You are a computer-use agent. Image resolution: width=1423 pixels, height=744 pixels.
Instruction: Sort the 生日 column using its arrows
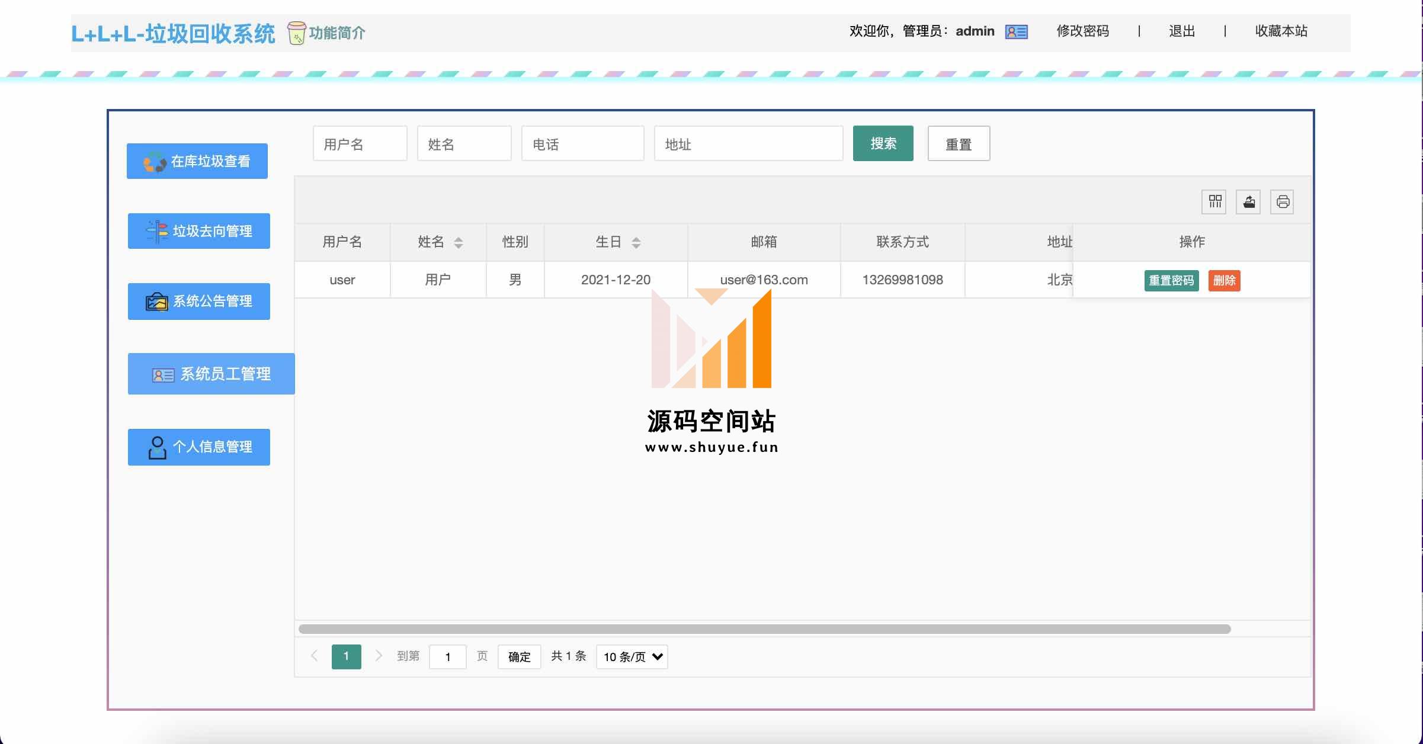coord(636,242)
